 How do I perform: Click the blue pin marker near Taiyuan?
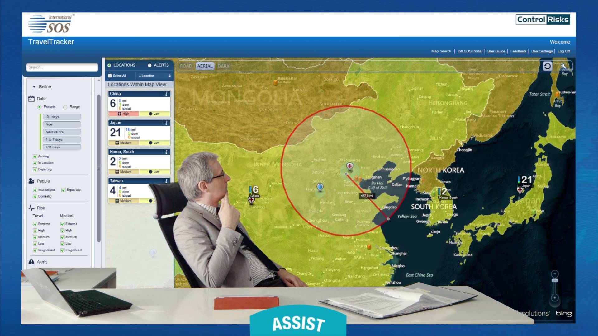pyautogui.click(x=320, y=187)
